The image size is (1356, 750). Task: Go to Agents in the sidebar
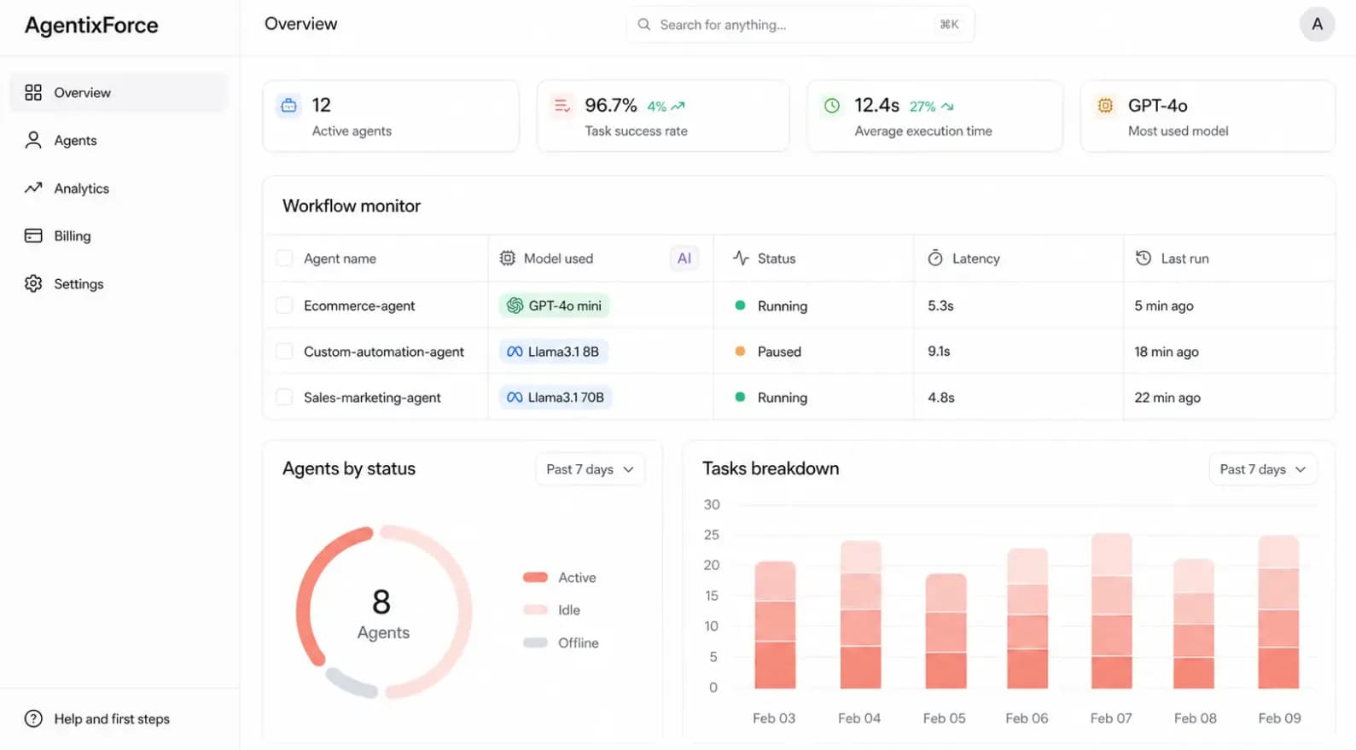coord(119,140)
